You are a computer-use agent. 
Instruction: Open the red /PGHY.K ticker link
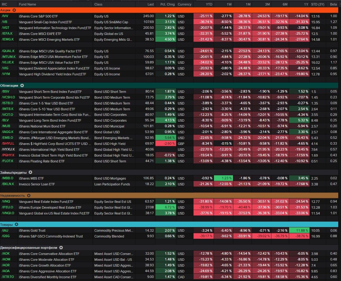[x=8, y=155]
